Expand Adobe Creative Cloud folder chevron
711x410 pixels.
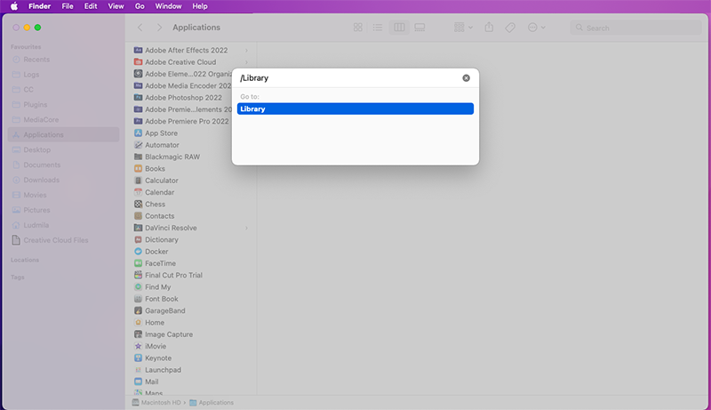(247, 62)
